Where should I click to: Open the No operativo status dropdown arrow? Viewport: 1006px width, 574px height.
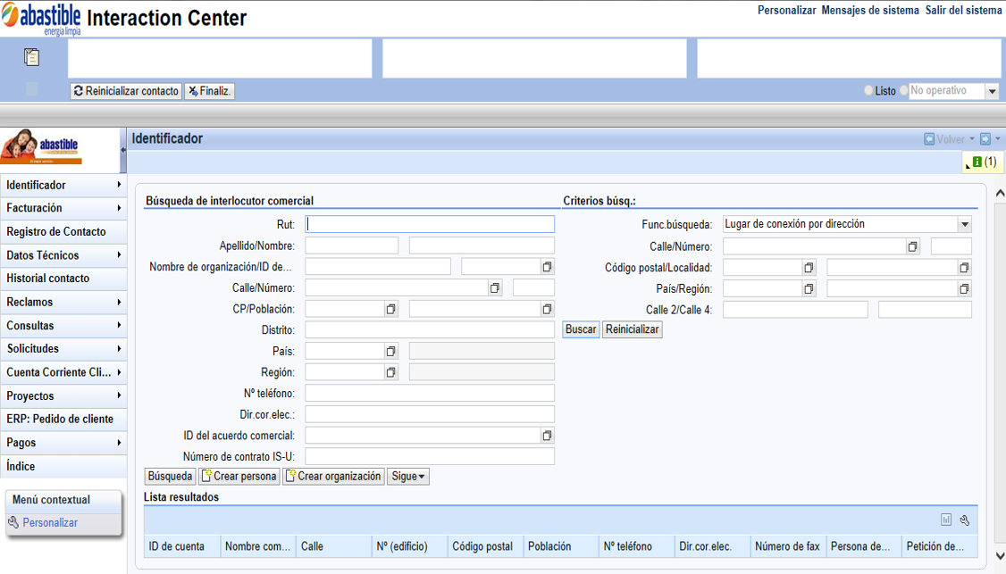coord(992,91)
